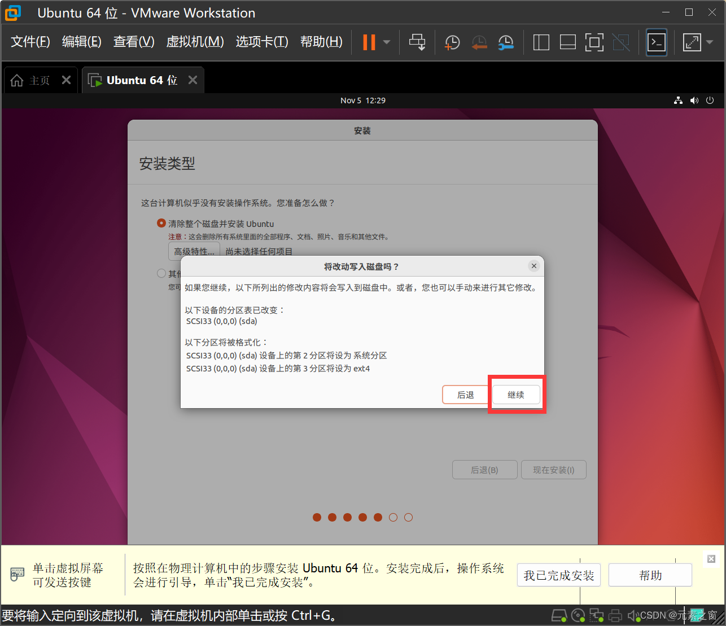Close the 将改动写入磁盘吗 dialog
The height and width of the screenshot is (626, 726).
[x=534, y=266]
